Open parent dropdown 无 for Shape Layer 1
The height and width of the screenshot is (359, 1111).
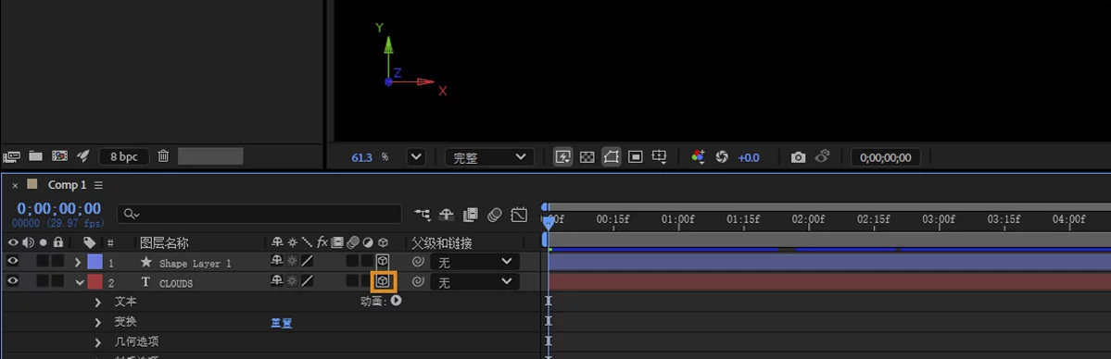(474, 262)
